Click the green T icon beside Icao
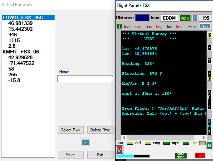This screenshot has width=213, height=161. click(x=119, y=26)
